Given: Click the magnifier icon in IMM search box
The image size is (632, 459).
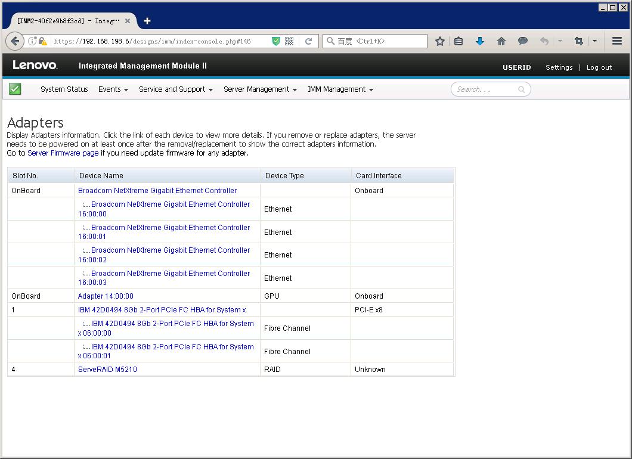Looking at the screenshot, I should coord(521,89).
